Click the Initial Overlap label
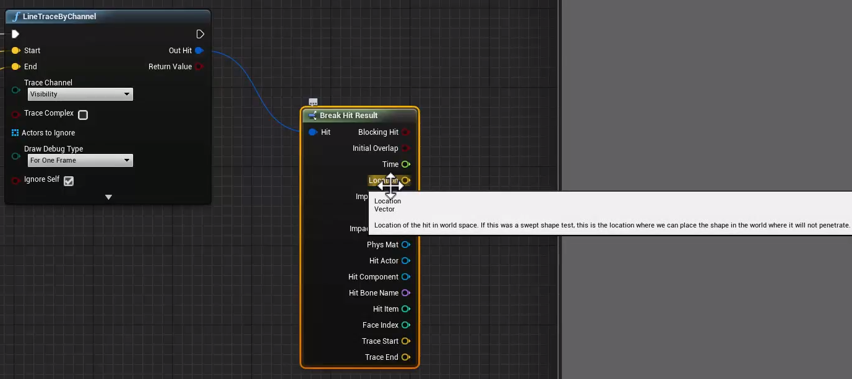Screen dimensions: 852x379 point(376,148)
